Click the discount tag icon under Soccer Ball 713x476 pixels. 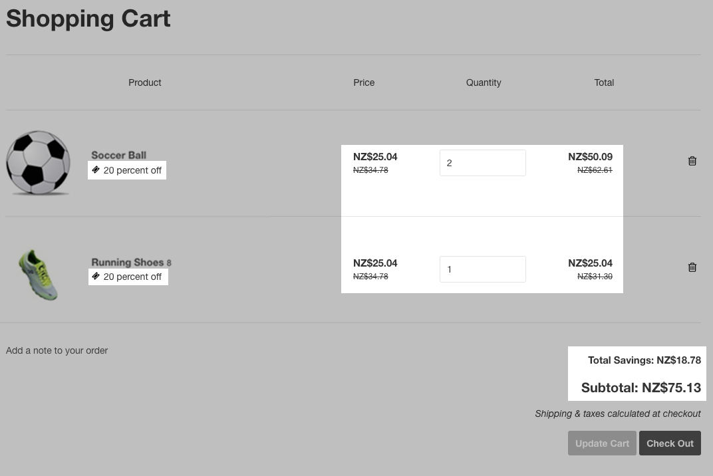click(96, 170)
